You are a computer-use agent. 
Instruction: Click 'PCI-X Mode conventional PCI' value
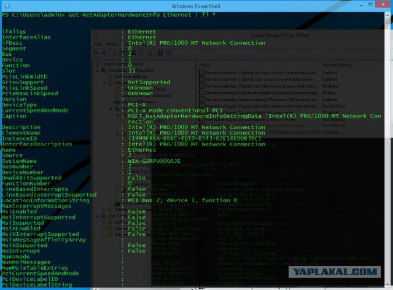[x=175, y=111]
